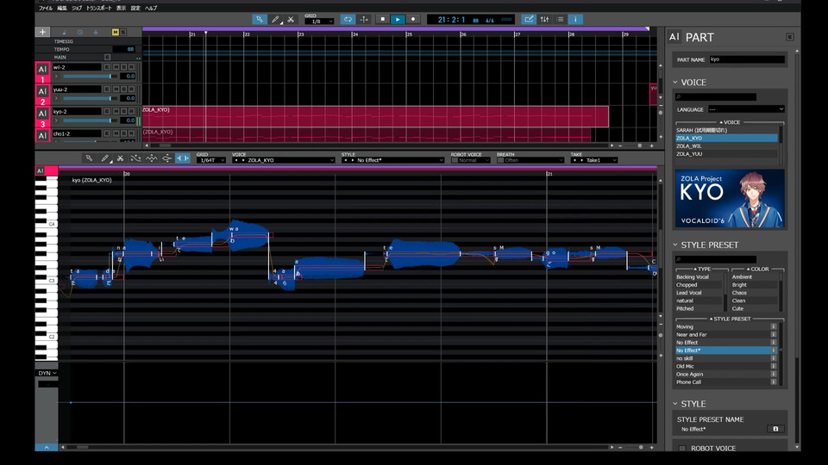
Task: Toggle loop playback in transport bar
Action: coord(348,20)
